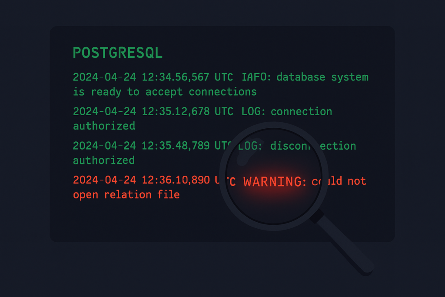
Task: Click the LOG: label inside magnifier lens
Action: point(250,146)
